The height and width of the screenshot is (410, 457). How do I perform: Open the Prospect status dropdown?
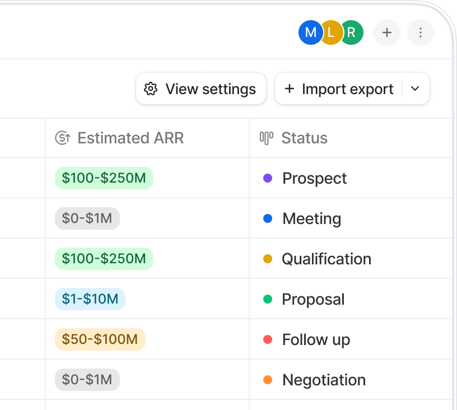314,178
